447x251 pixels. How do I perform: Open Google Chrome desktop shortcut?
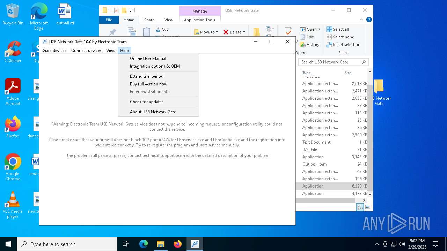tap(13, 167)
